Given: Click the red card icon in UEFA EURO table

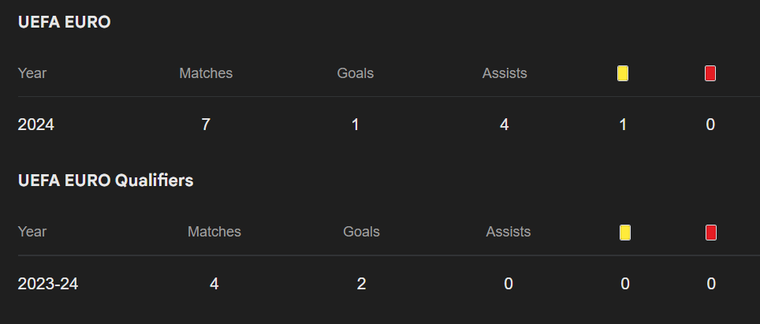Looking at the screenshot, I should point(710,73).
